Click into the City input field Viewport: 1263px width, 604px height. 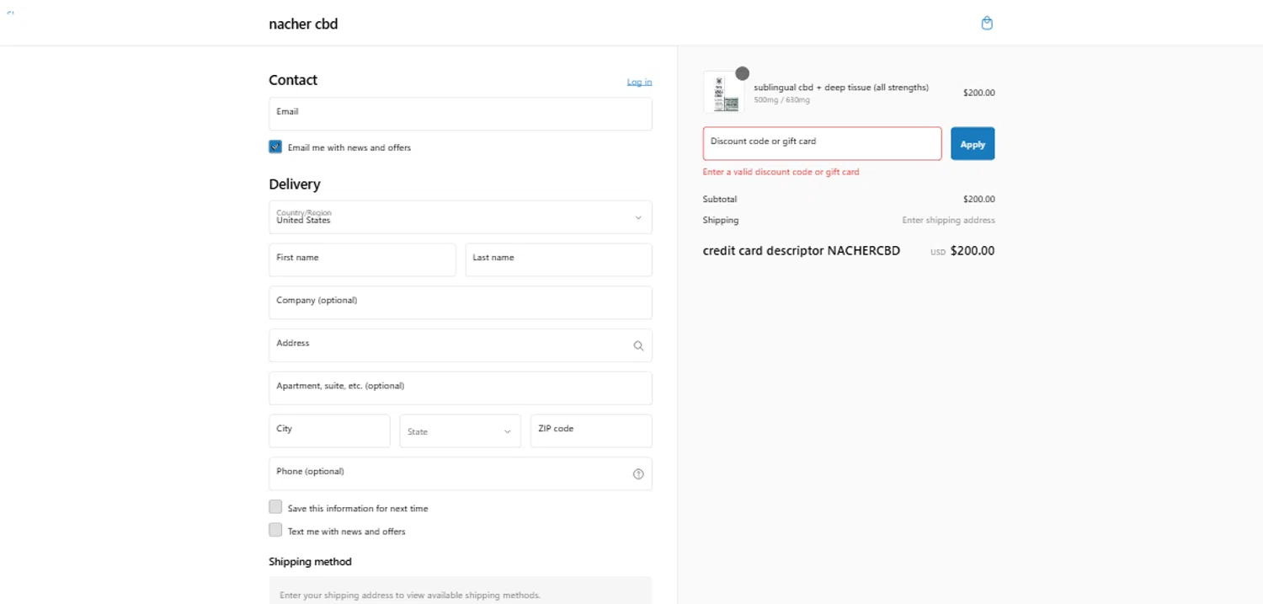(329, 431)
